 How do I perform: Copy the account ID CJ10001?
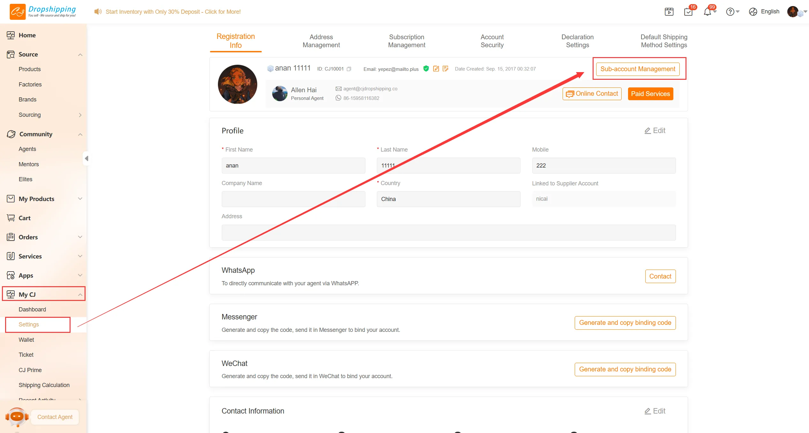[349, 69]
